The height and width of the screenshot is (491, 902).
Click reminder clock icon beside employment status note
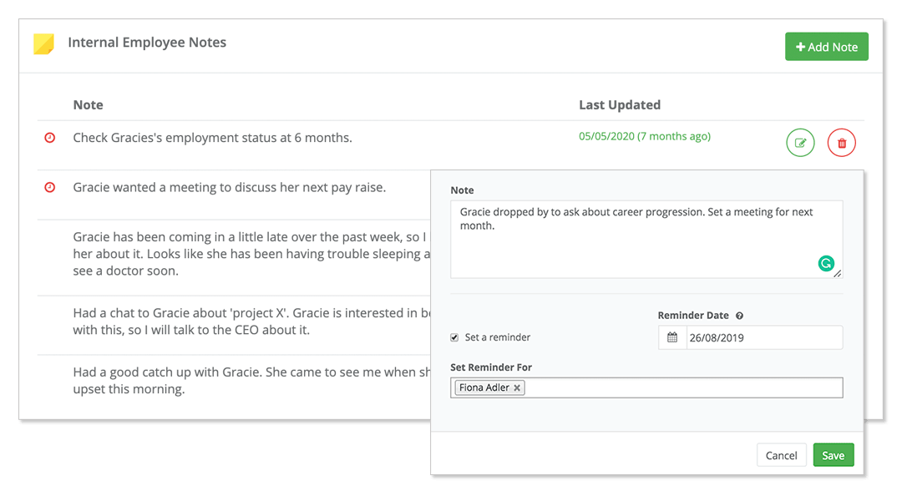tap(49, 138)
